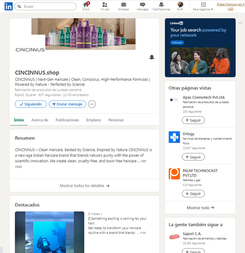245x253 pixels.
Task: Click the Apas Cosmotech logo icon
Action: coord(174,100)
